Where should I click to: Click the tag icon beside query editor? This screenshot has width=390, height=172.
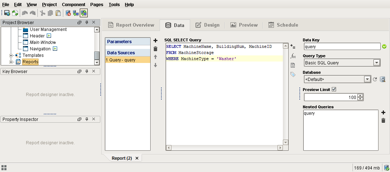[293, 74]
